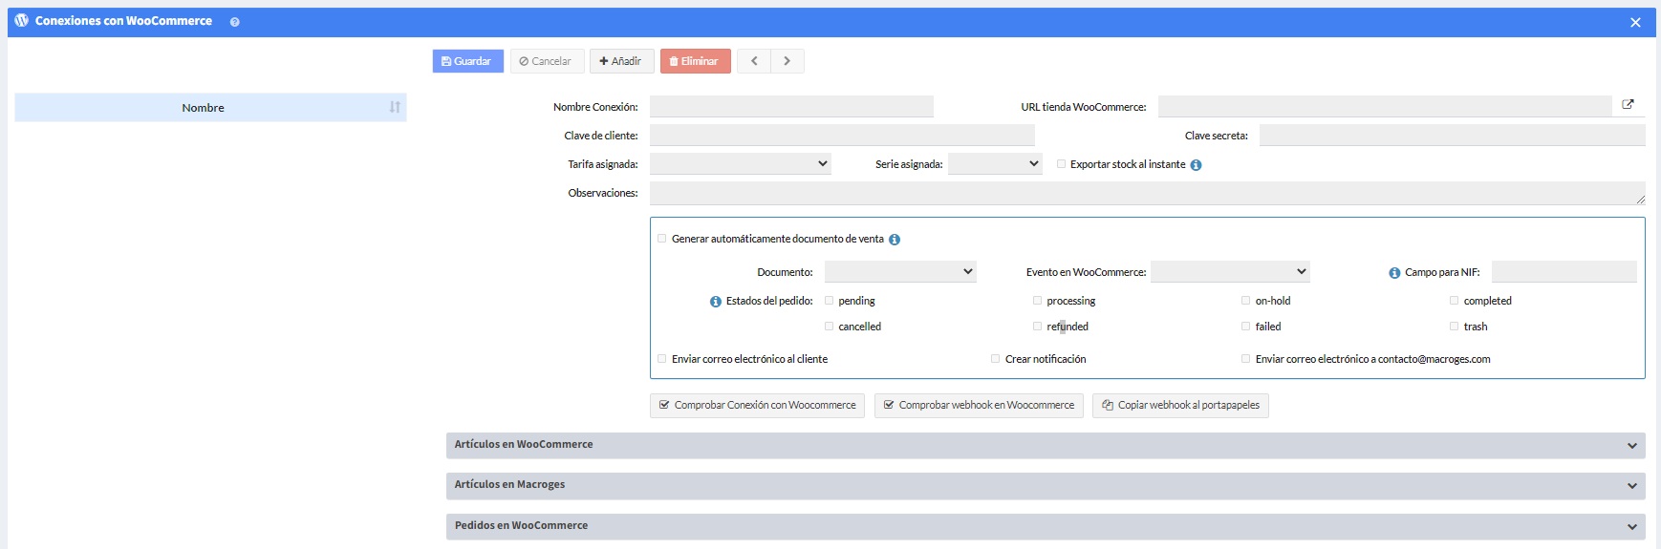The image size is (1661, 549).
Task: Go to previous record arrow
Action: 754,61
